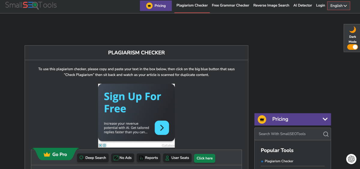Go to Free Grammar Checker tab

pos(230,5)
